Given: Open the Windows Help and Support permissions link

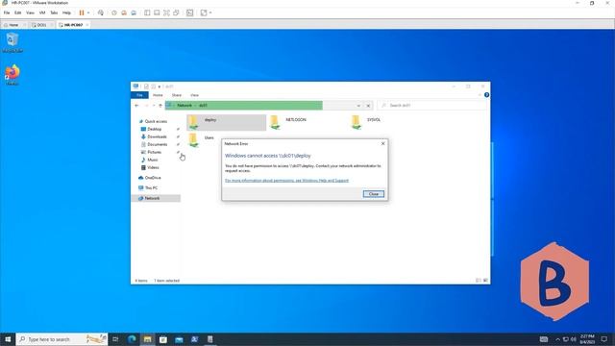Looking at the screenshot, I should (286, 181).
